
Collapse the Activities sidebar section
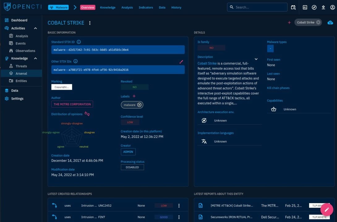pos(36,28)
